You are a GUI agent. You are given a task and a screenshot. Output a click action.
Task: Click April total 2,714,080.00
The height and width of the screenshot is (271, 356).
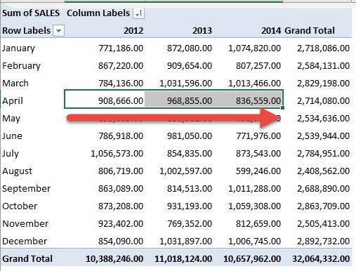pyautogui.click(x=324, y=101)
